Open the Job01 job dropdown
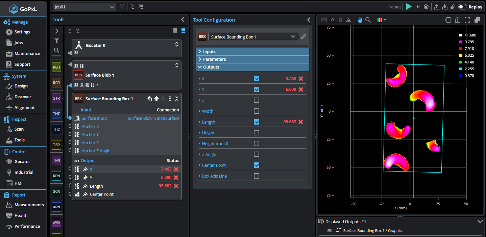Image resolution: width=486 pixels, height=237 pixels. 84,7
